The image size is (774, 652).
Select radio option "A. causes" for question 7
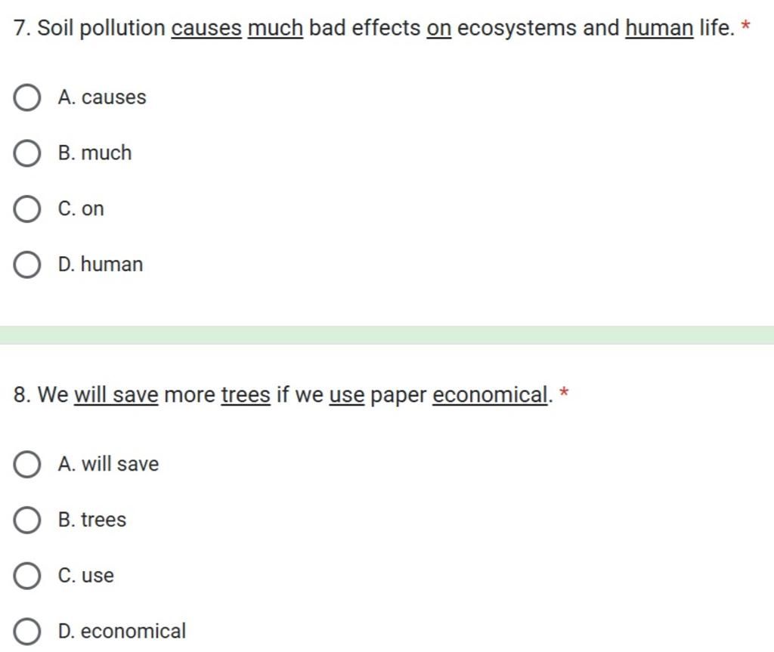(27, 98)
